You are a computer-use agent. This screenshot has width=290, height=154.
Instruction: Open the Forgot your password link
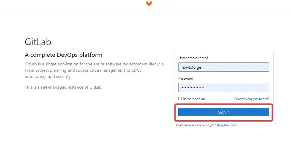pos(252,99)
